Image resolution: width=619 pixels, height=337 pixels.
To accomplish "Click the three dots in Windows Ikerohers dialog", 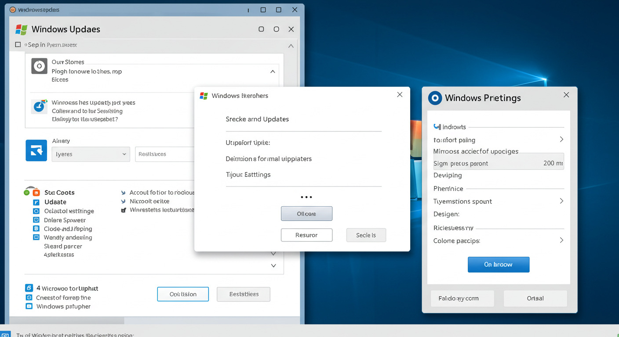I will 306,197.
